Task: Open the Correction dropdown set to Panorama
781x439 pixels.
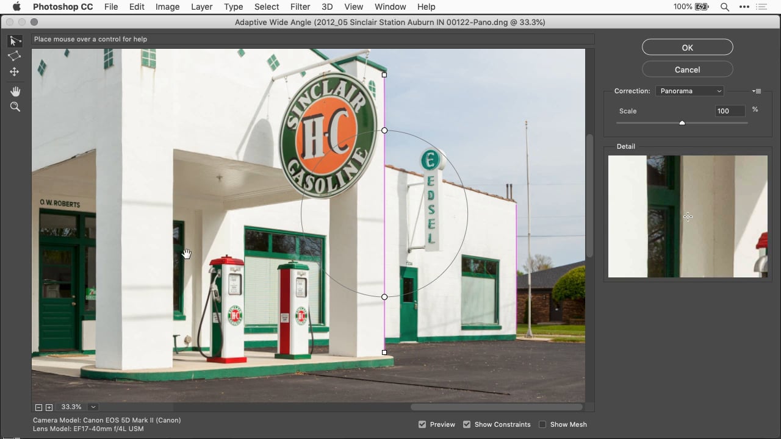Action: coord(689,91)
